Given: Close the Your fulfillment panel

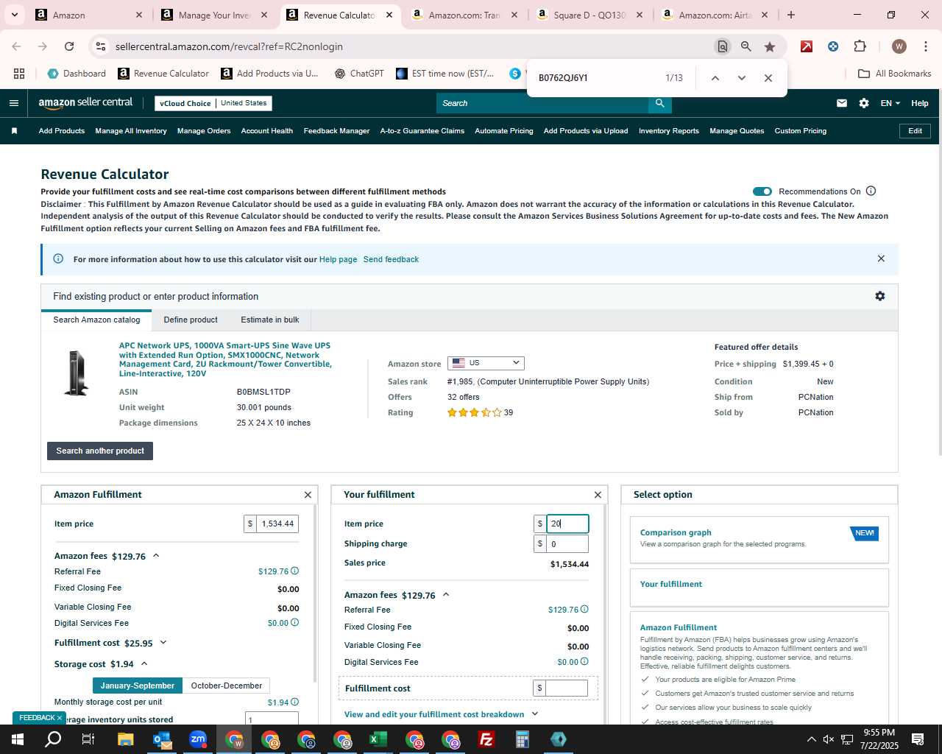Looking at the screenshot, I should (x=598, y=495).
